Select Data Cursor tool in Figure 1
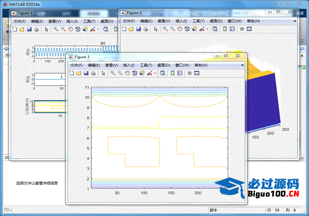The height and width of the screenshot is (216, 309). point(85,29)
